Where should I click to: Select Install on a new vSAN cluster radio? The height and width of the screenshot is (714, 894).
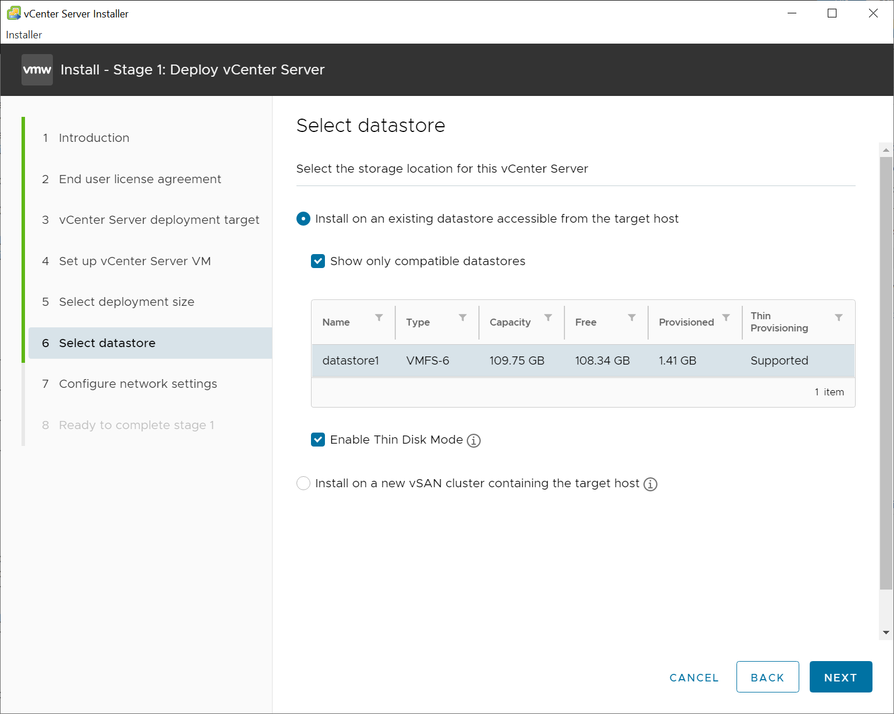[303, 483]
